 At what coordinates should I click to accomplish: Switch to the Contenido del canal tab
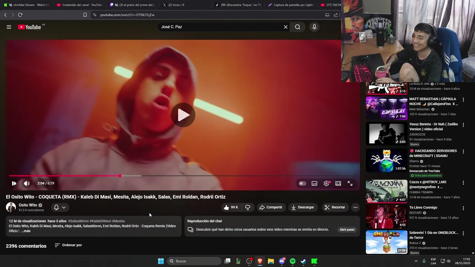click(x=79, y=5)
